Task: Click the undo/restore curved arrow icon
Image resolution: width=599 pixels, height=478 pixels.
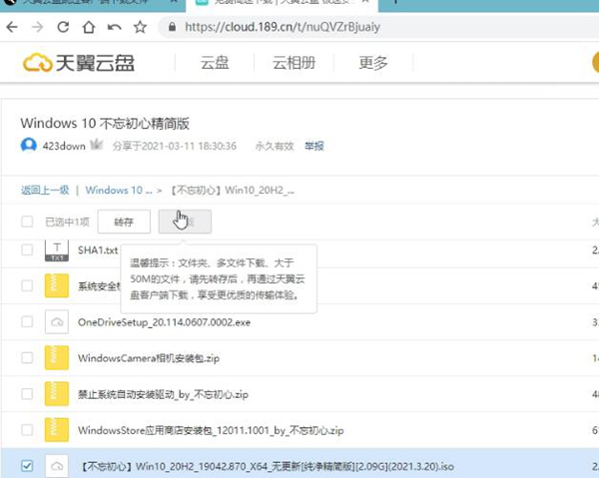Action: coord(115,27)
